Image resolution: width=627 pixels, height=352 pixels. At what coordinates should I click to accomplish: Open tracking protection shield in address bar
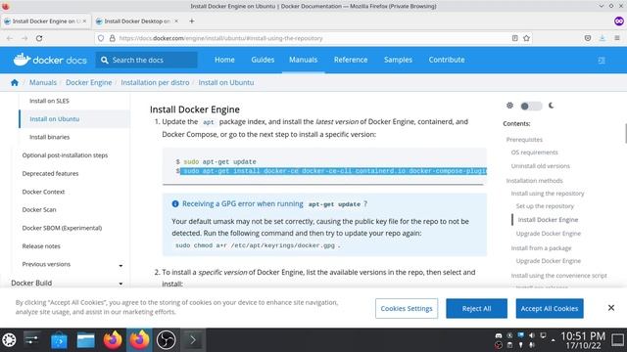pos(101,38)
